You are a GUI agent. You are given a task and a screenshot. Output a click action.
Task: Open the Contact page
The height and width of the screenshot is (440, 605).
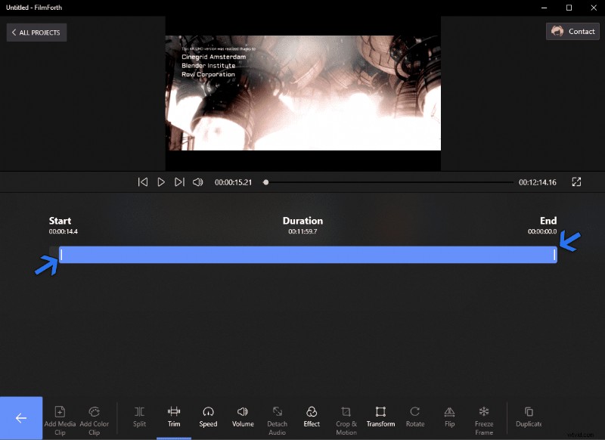click(572, 31)
